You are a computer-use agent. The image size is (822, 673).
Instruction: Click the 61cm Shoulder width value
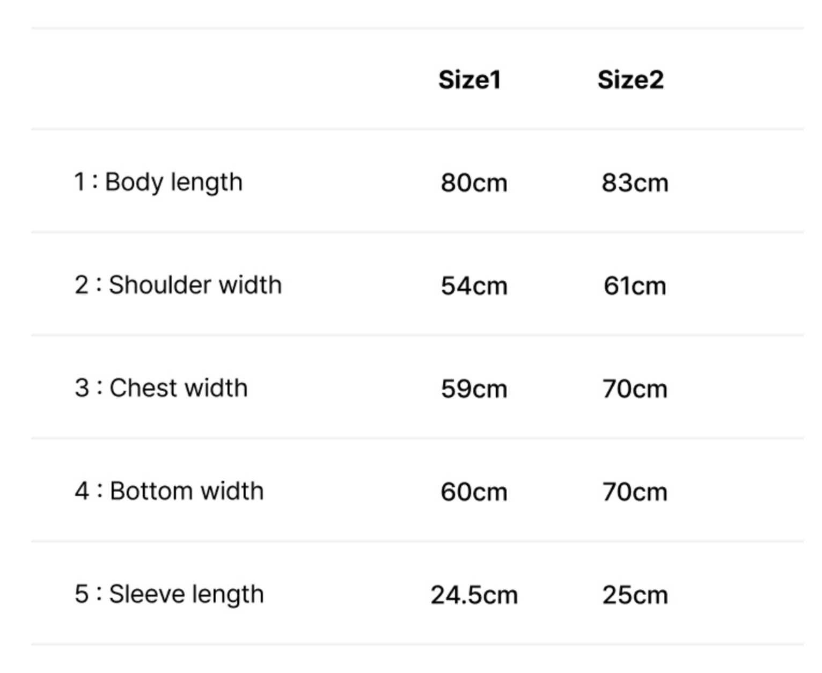635,286
